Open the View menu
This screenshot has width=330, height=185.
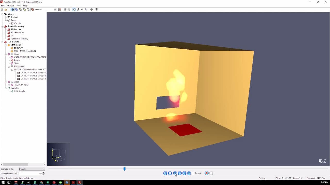18,5
